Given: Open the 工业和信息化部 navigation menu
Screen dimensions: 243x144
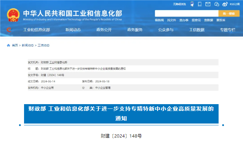Looking at the screenshot, I should (x=37, y=30).
